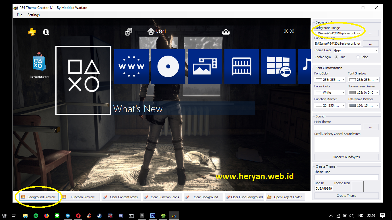Click the Scroll, Select, Cancel Soundbytes list box

point(347,144)
